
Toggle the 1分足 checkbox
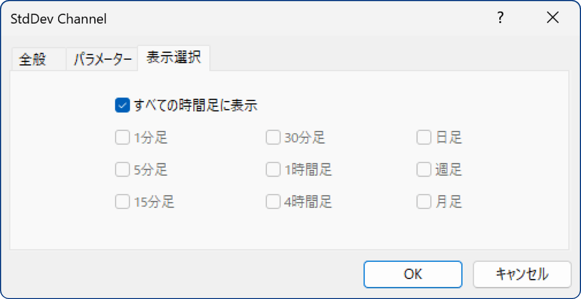(x=123, y=137)
